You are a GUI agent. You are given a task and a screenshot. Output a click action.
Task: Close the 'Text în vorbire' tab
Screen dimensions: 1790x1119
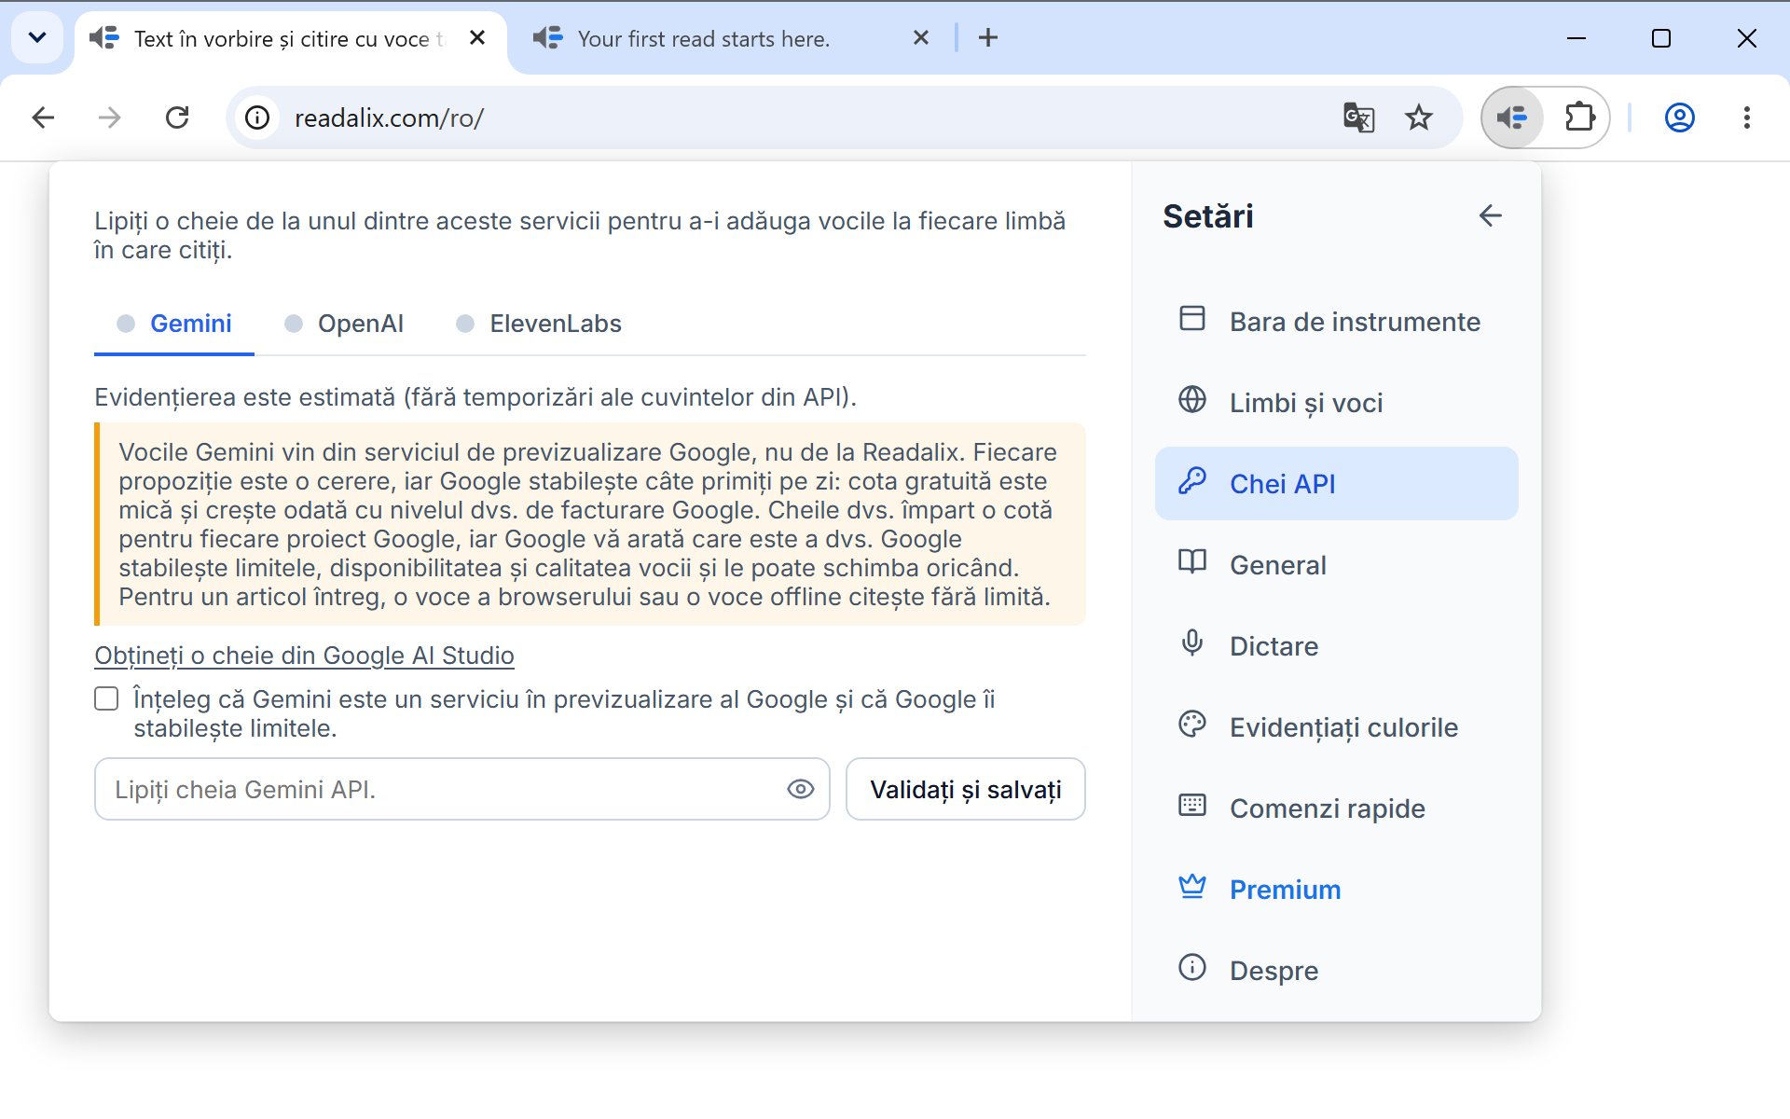477,38
